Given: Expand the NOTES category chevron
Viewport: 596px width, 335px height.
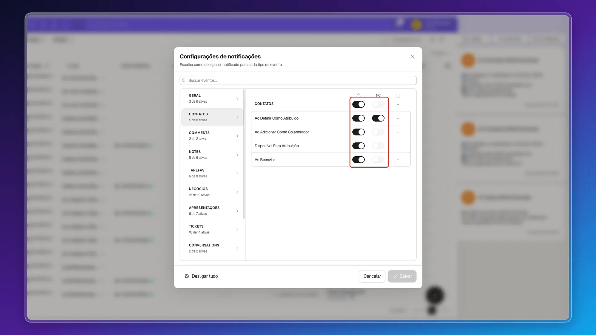Looking at the screenshot, I should tap(237, 155).
